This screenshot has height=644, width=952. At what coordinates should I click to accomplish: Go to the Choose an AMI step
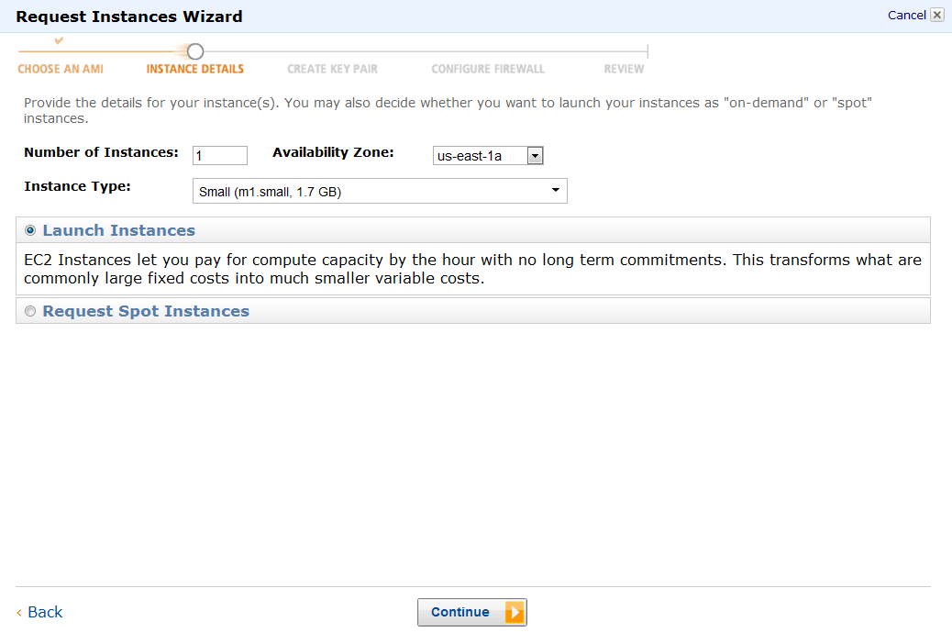(61, 69)
